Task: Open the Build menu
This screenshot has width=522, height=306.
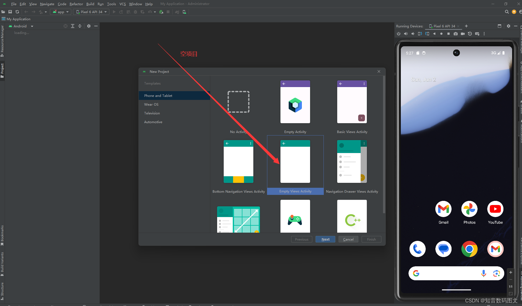Action: [90, 4]
